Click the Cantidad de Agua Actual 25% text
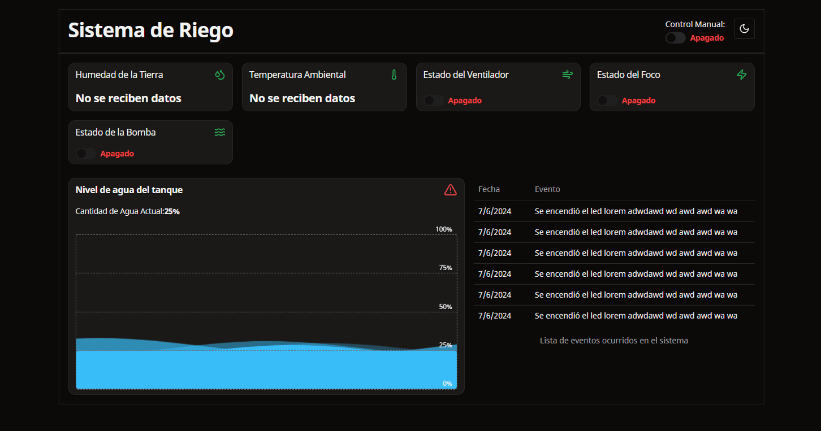The width and height of the screenshot is (821, 431). (128, 211)
